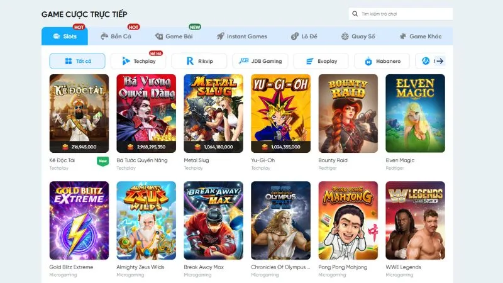Click the Tất cả grid icon
503x283 pixels.
pos(69,61)
